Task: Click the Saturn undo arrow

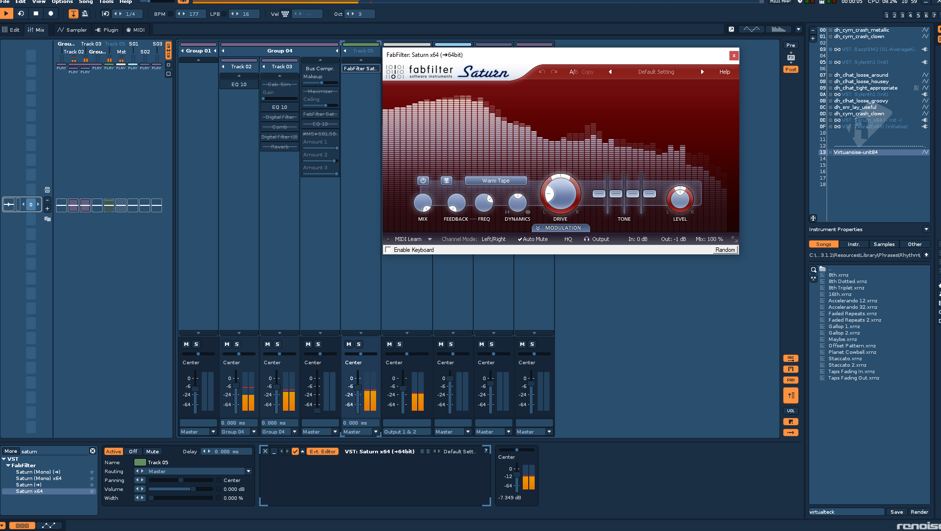Action: coord(542,72)
